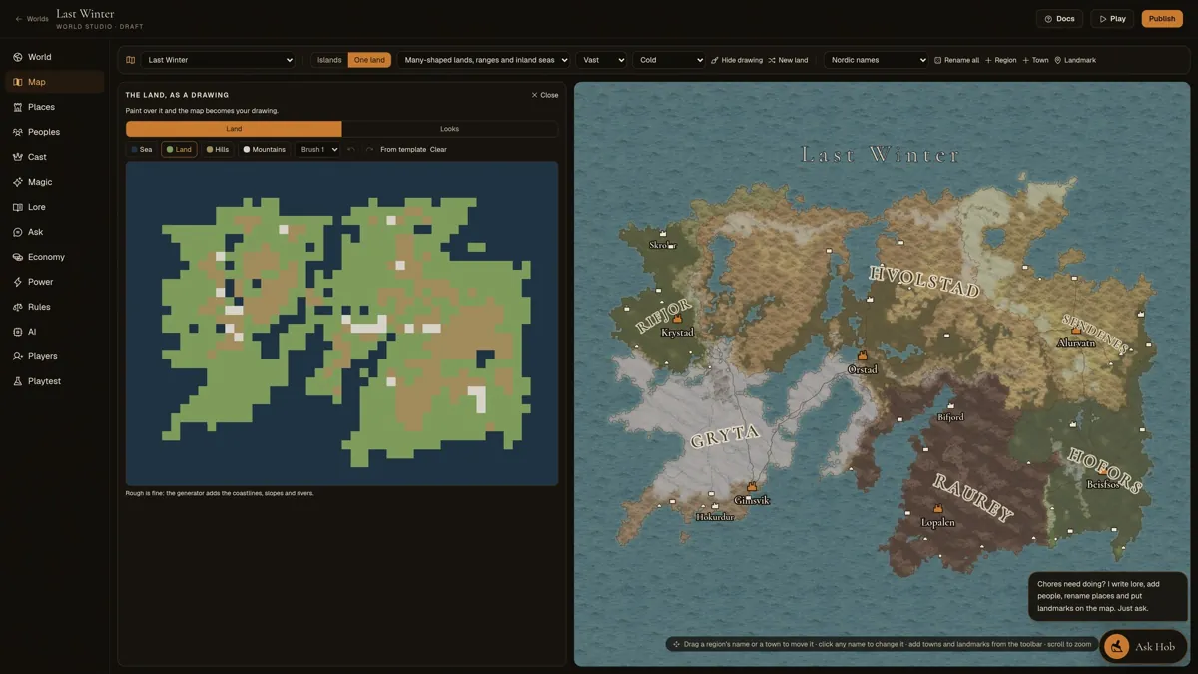1198x674 pixels.
Task: Toggle Hide drawing
Action: point(737,60)
